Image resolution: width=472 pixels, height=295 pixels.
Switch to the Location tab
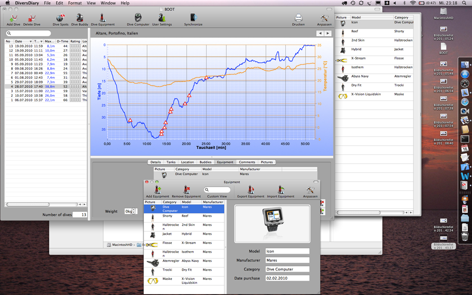coord(188,162)
